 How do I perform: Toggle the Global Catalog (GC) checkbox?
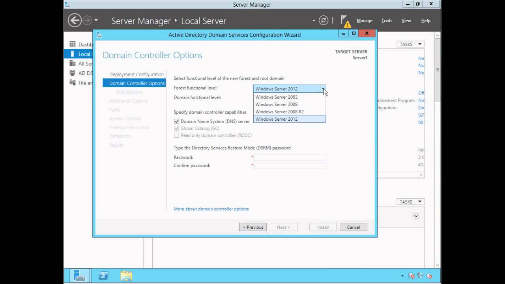176,128
